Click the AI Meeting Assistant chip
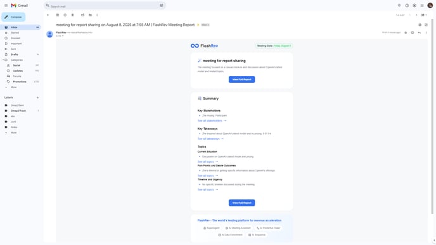436x245 pixels. point(238,228)
